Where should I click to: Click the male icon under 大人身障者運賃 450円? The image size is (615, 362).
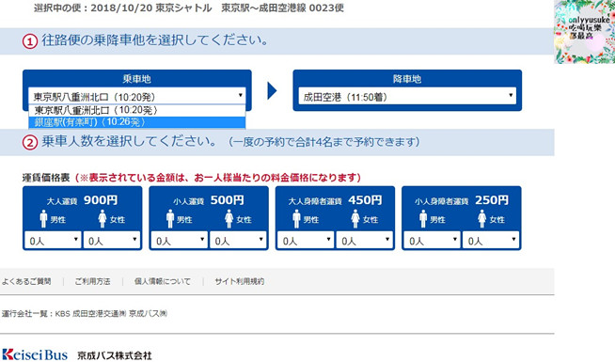click(x=296, y=219)
